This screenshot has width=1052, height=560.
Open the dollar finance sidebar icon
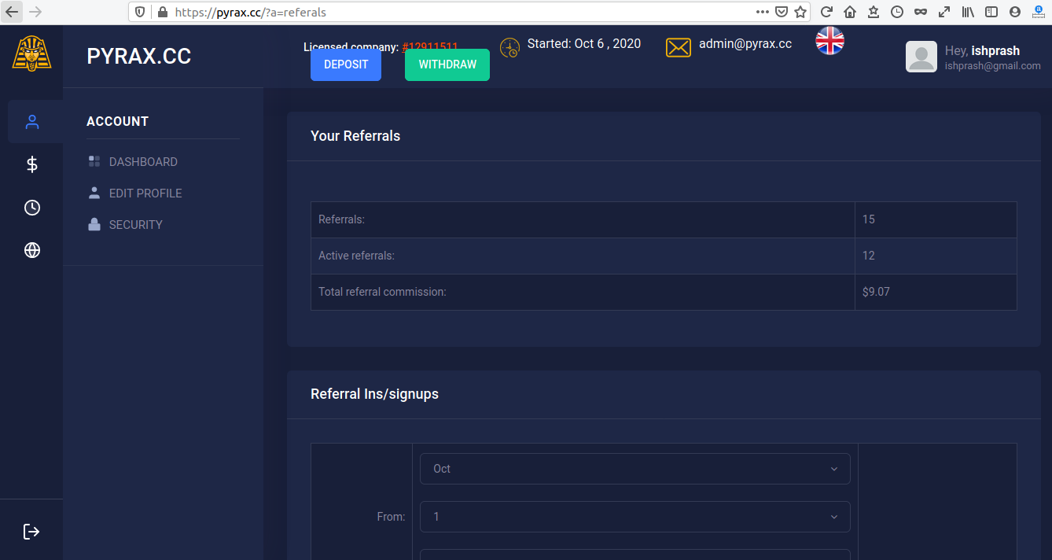pyautogui.click(x=31, y=164)
